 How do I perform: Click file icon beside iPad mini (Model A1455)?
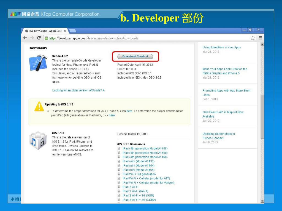[119, 170]
